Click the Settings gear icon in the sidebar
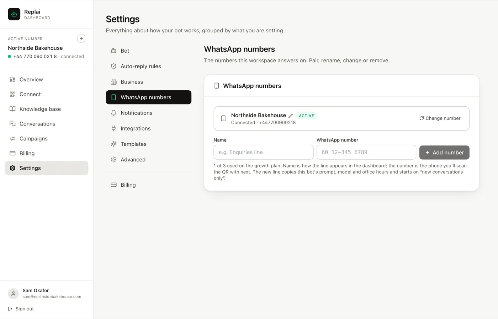The image size is (498, 319). click(12, 168)
